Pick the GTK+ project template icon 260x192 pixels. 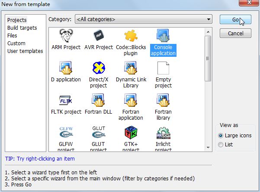[131, 133]
